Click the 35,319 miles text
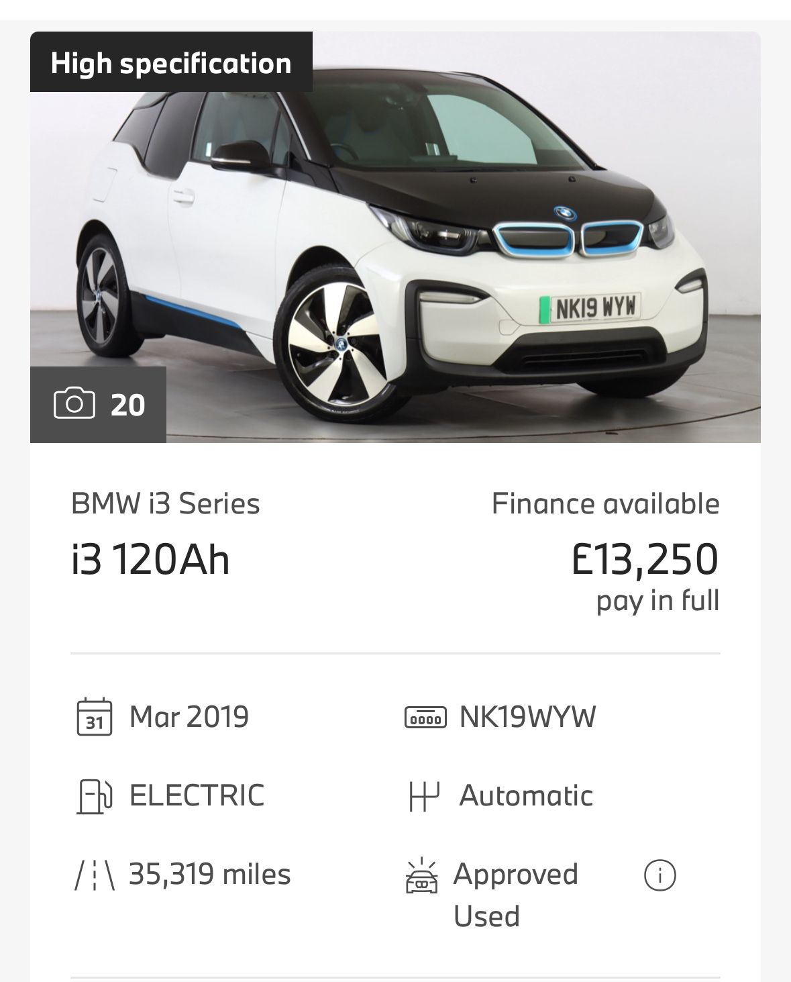791x982 pixels. (210, 875)
